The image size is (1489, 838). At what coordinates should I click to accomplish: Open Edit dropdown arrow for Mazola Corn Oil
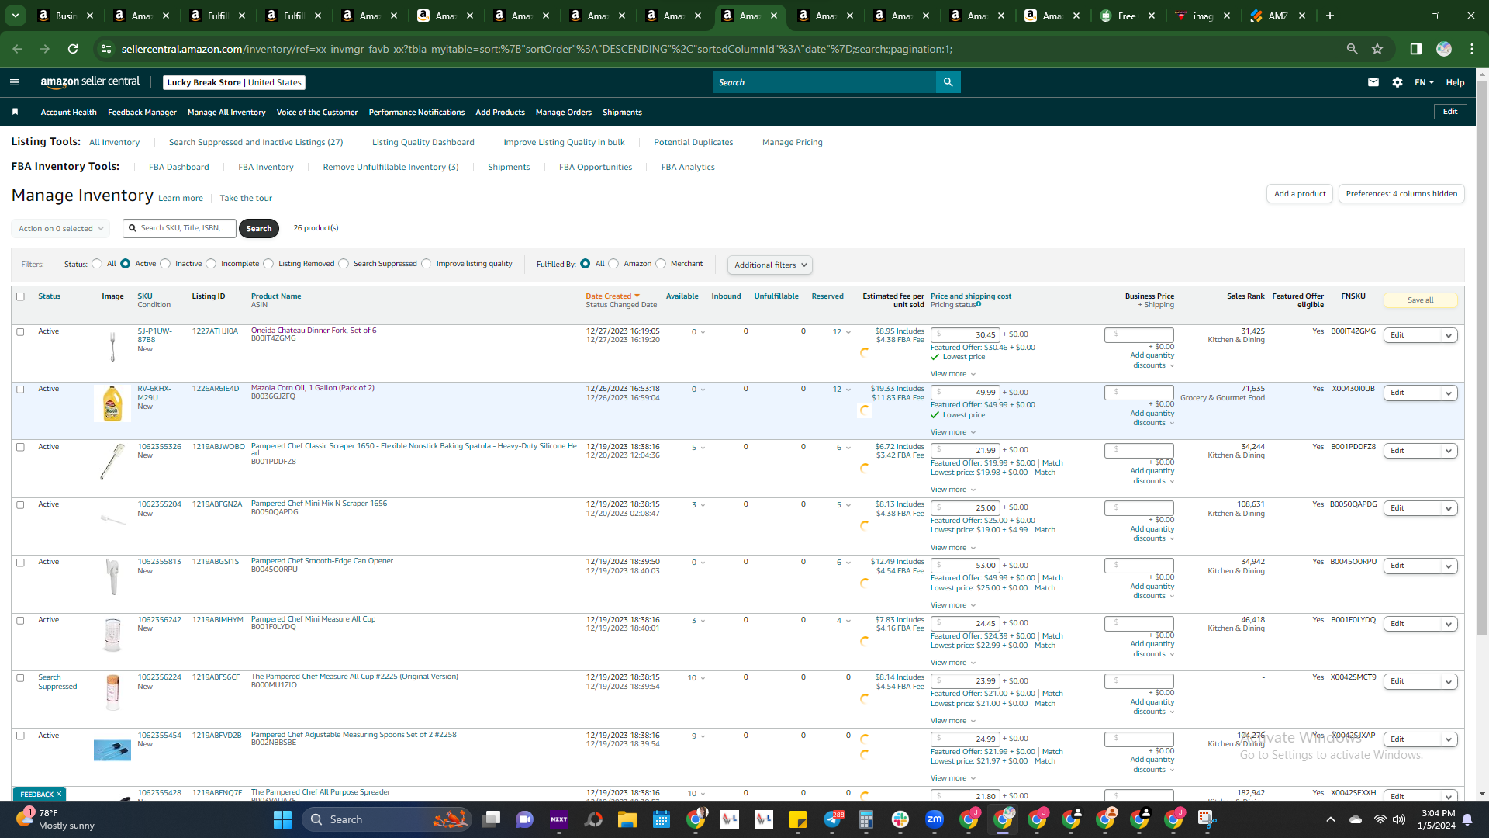coord(1449,393)
